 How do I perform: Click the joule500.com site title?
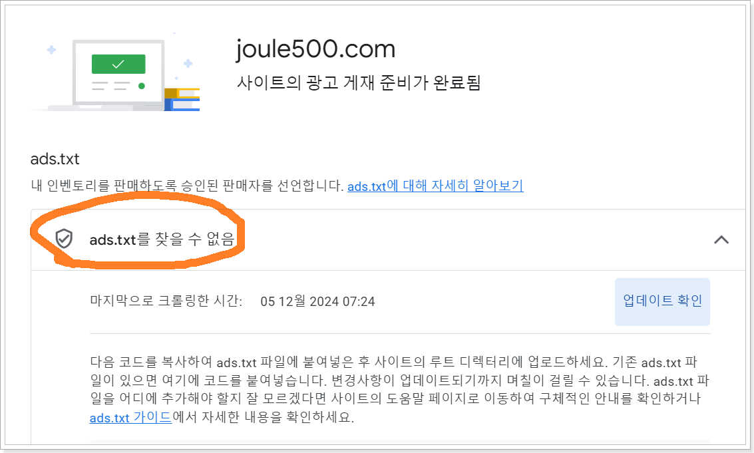pyautogui.click(x=315, y=49)
